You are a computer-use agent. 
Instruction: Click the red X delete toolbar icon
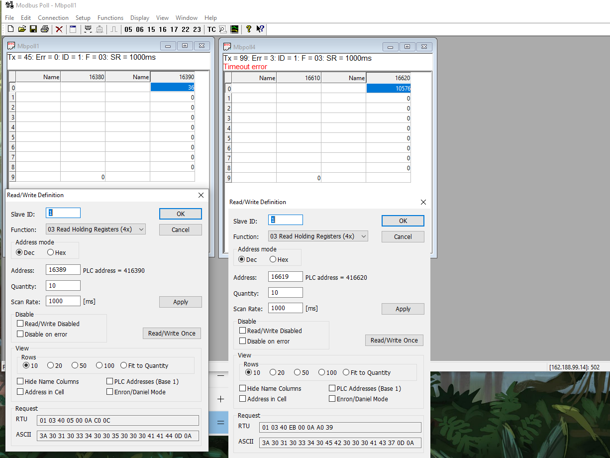[x=59, y=29]
